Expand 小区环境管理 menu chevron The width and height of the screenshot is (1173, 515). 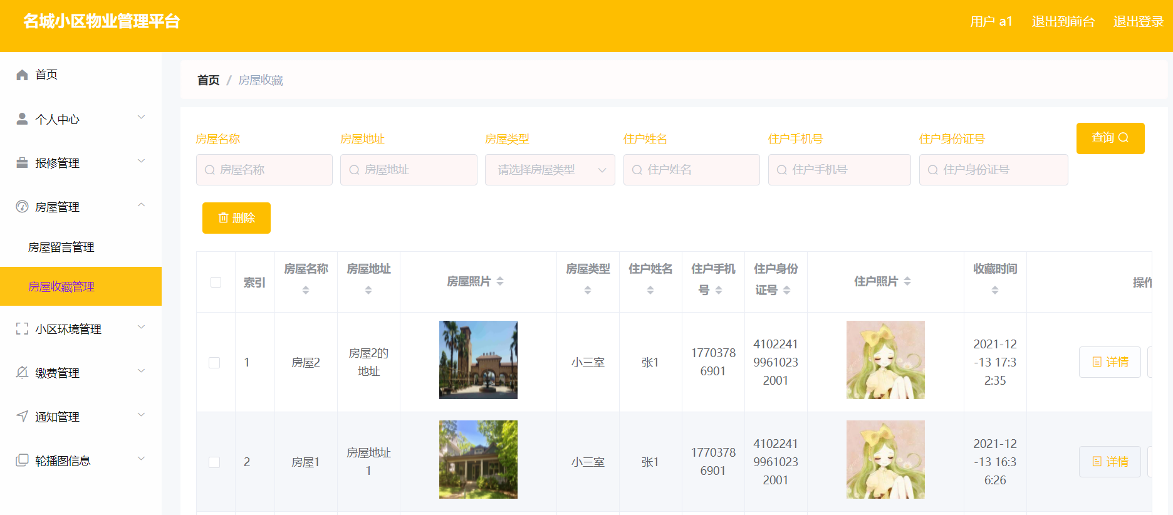point(142,327)
